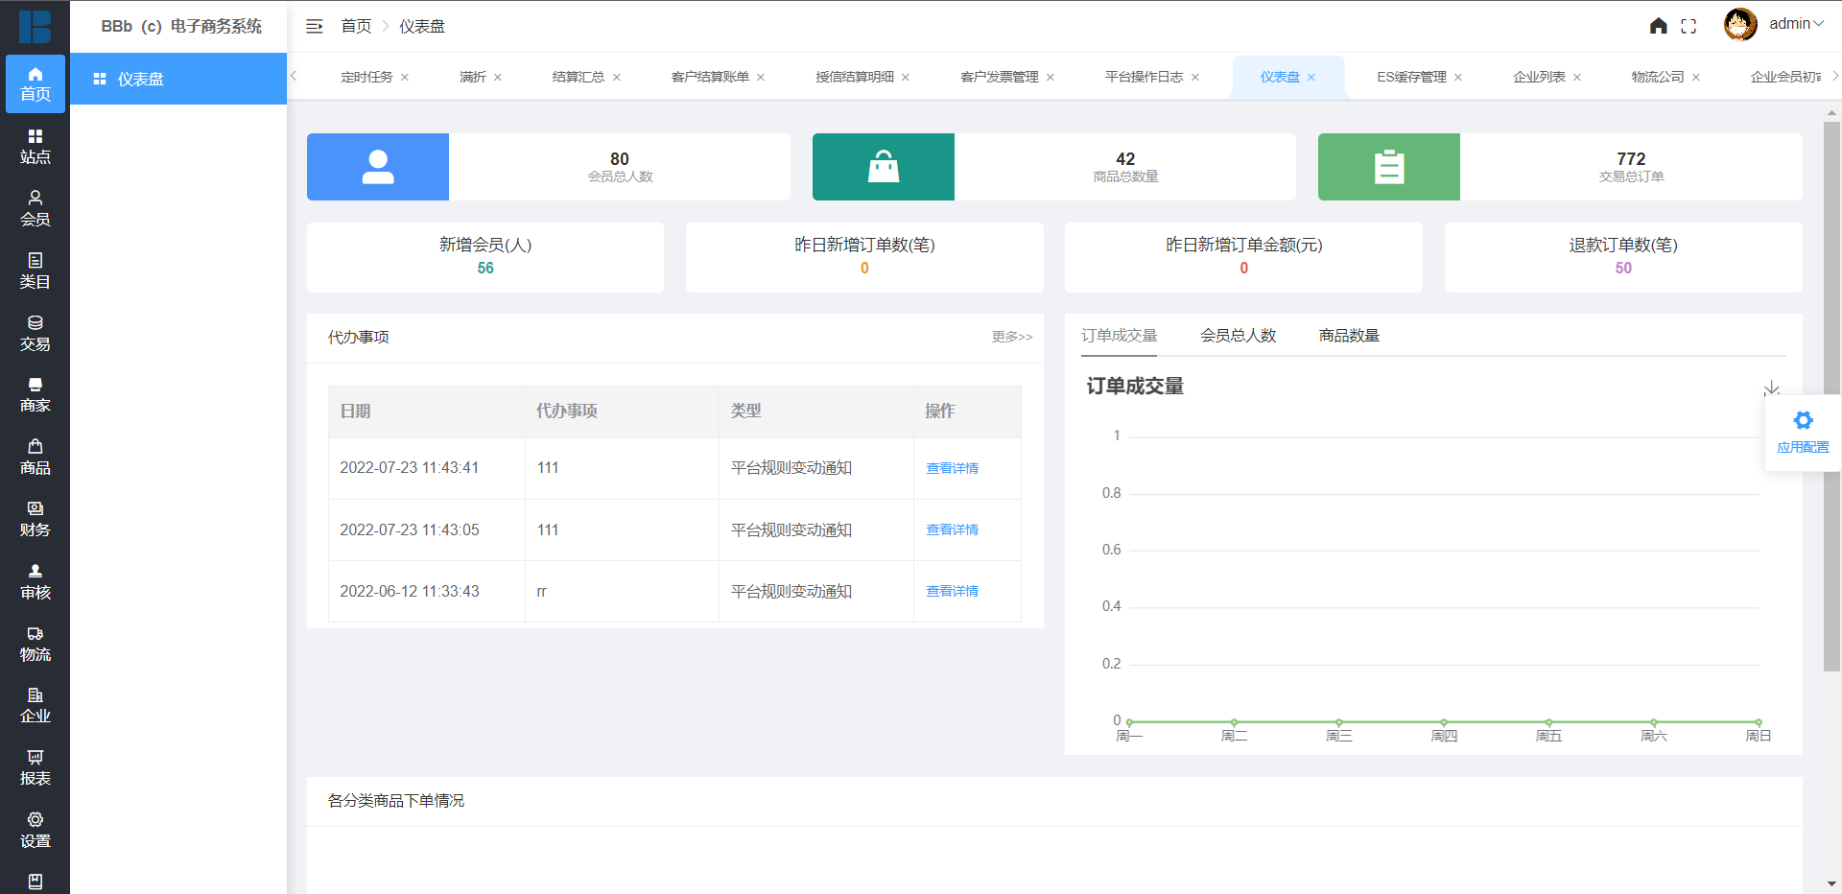Toggle fullscreen mode icon
Image resolution: width=1842 pixels, height=894 pixels.
[x=1688, y=27]
